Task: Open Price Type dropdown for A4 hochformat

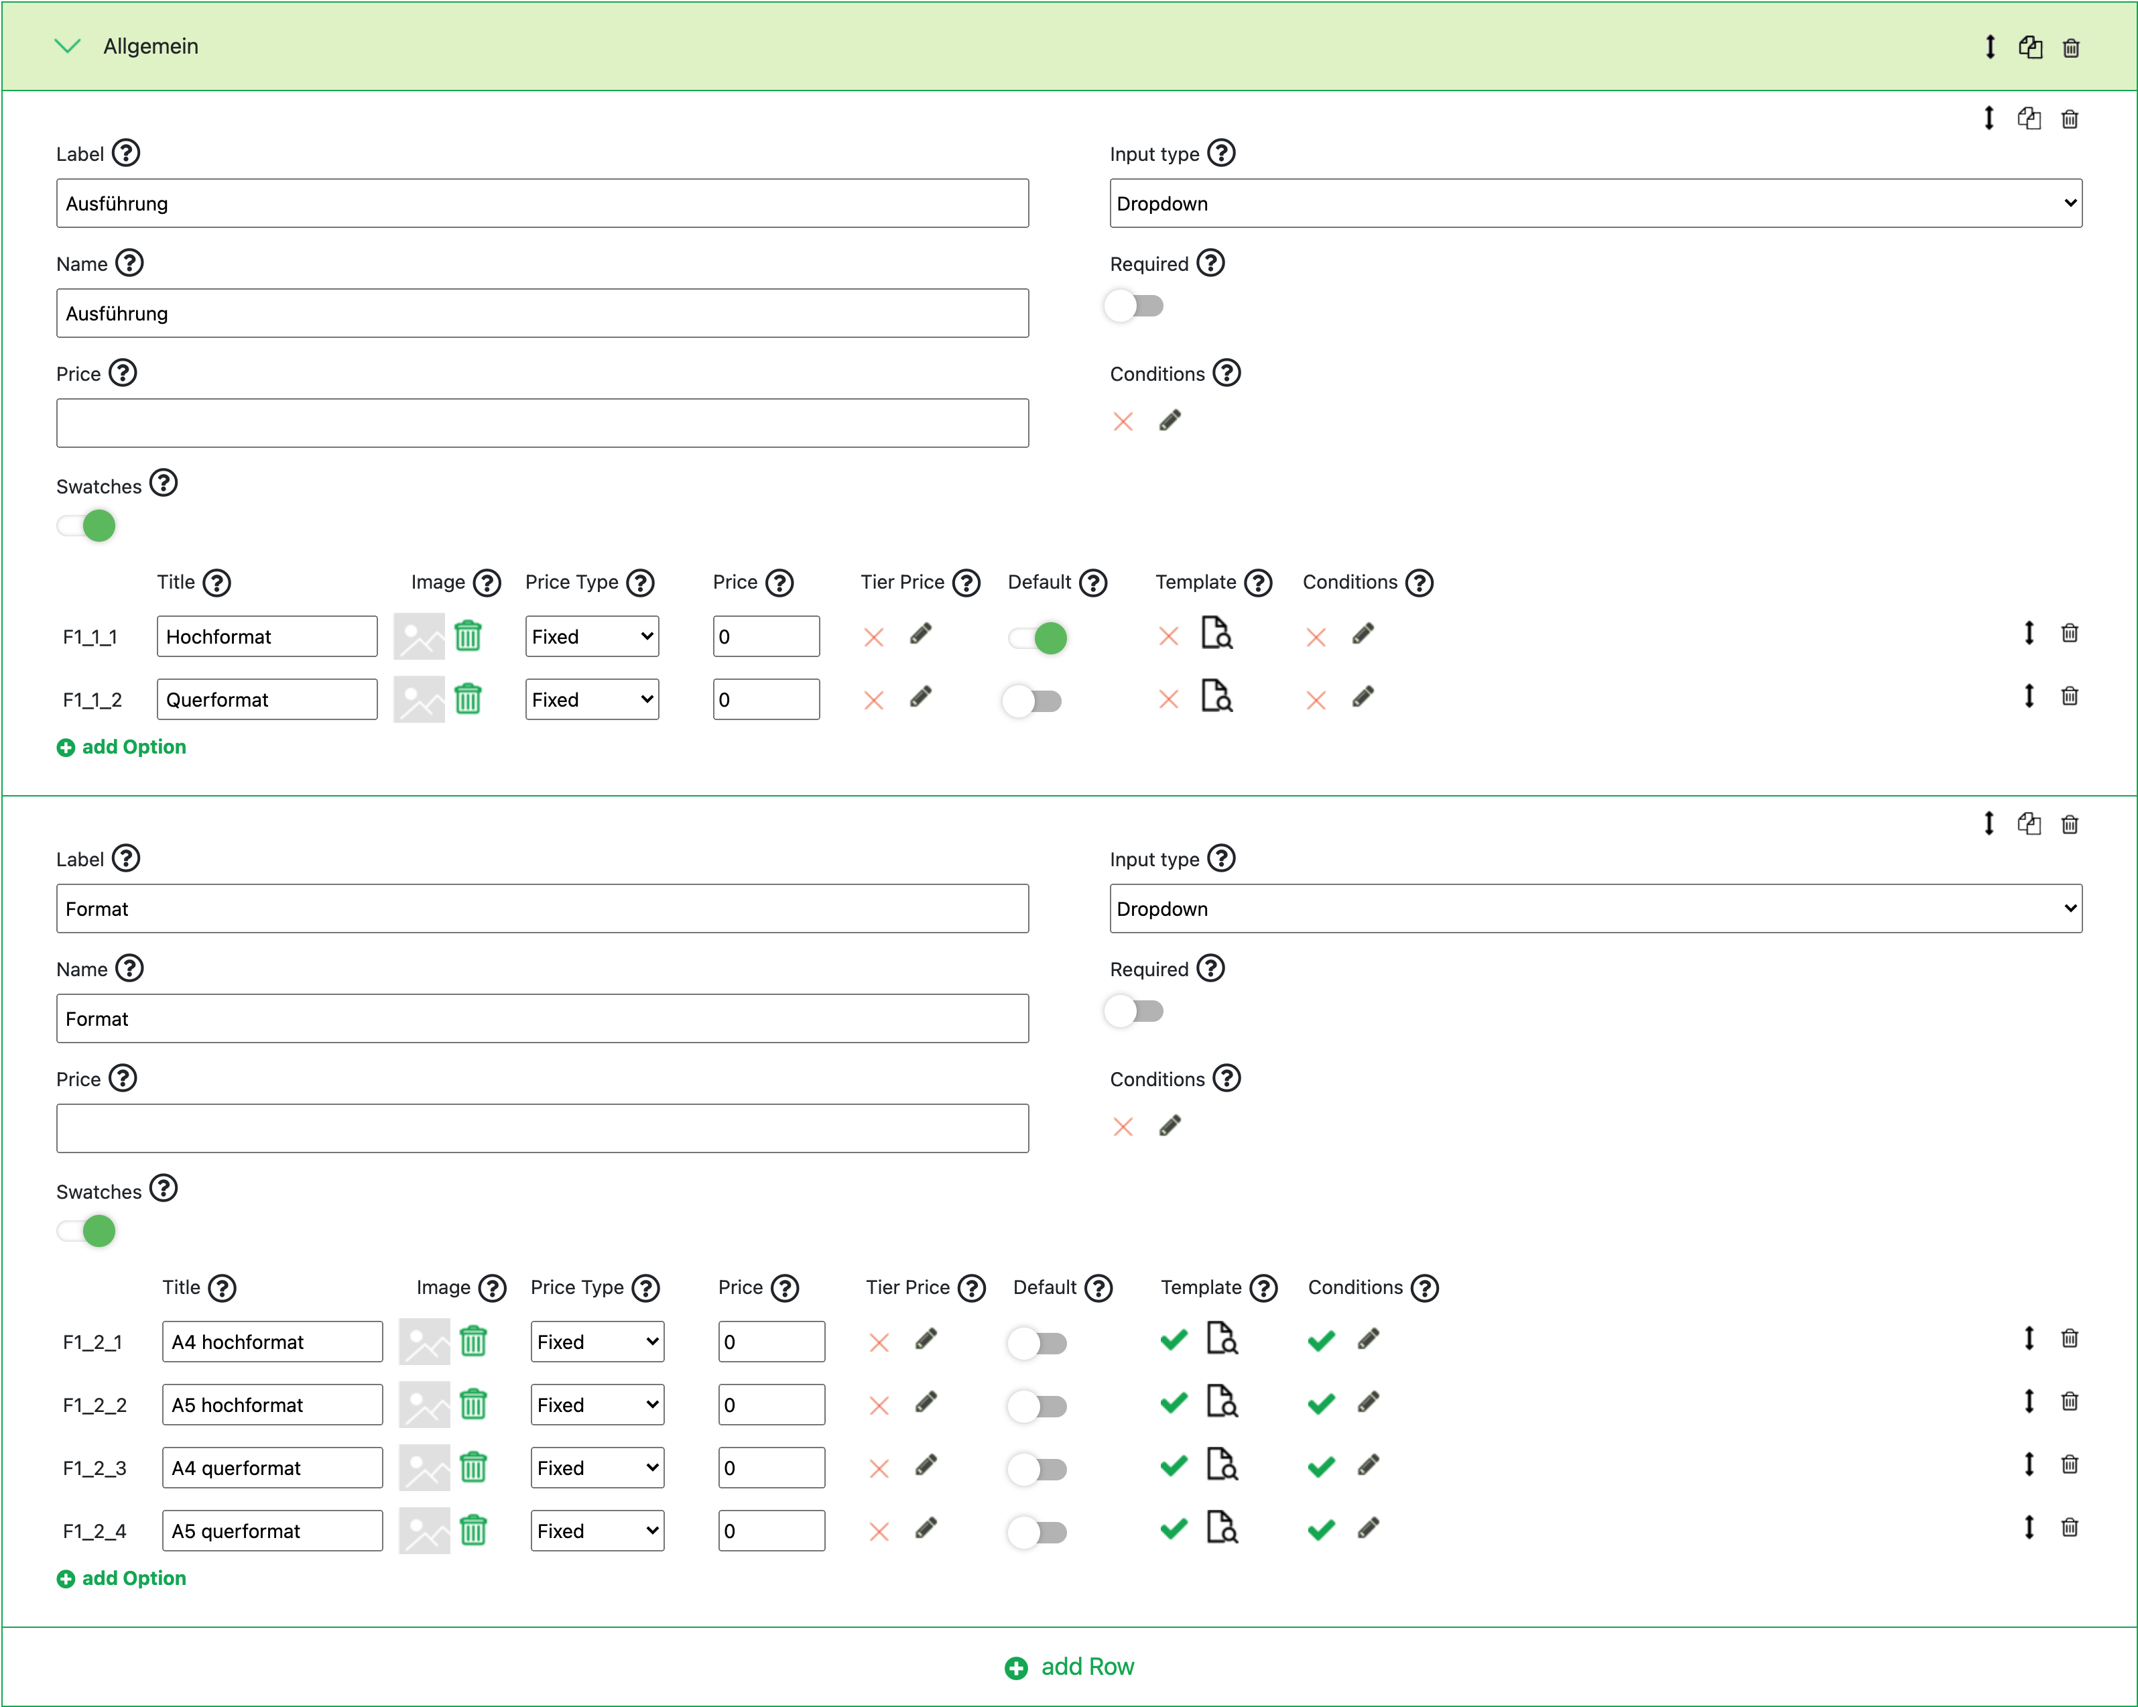Action: pos(596,1342)
